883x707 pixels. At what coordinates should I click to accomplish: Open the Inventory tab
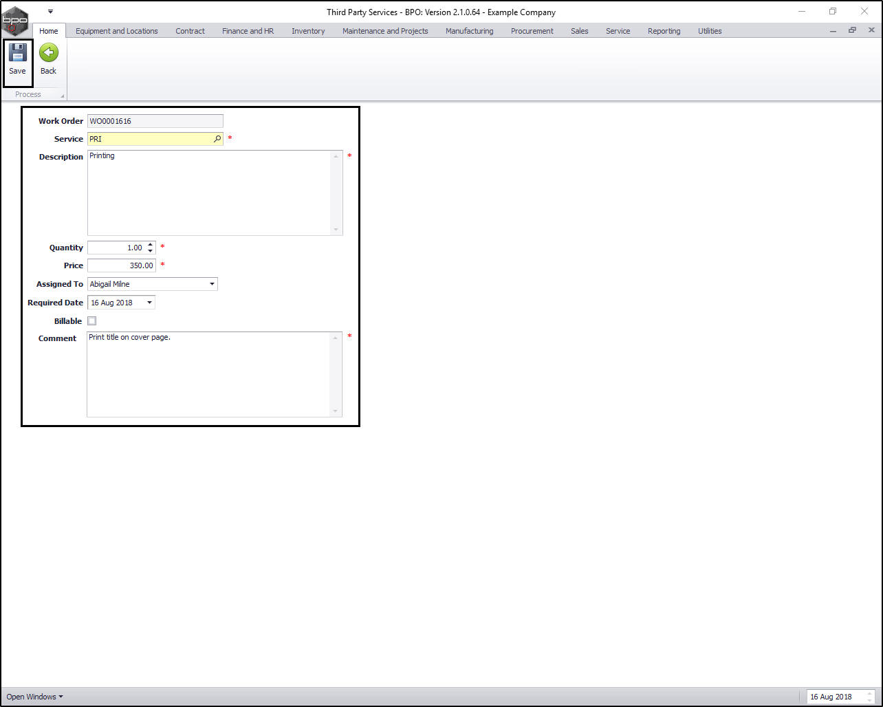point(308,31)
